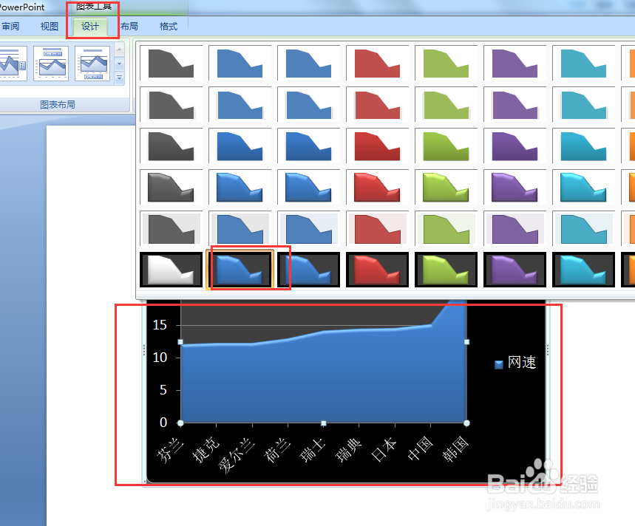Apply green chart style in second row
Viewport: 635px width, 526px height.
click(446, 104)
